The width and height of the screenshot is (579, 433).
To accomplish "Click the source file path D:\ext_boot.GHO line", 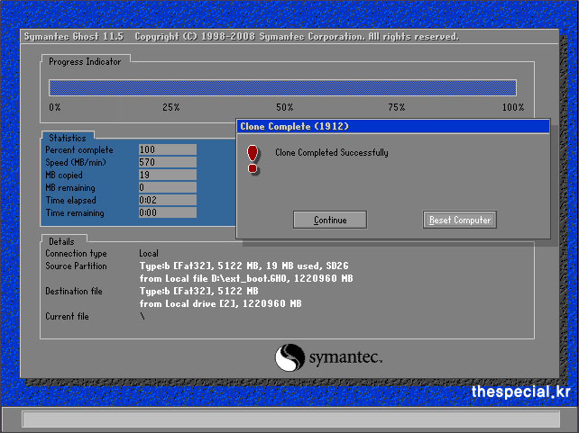I will [246, 278].
